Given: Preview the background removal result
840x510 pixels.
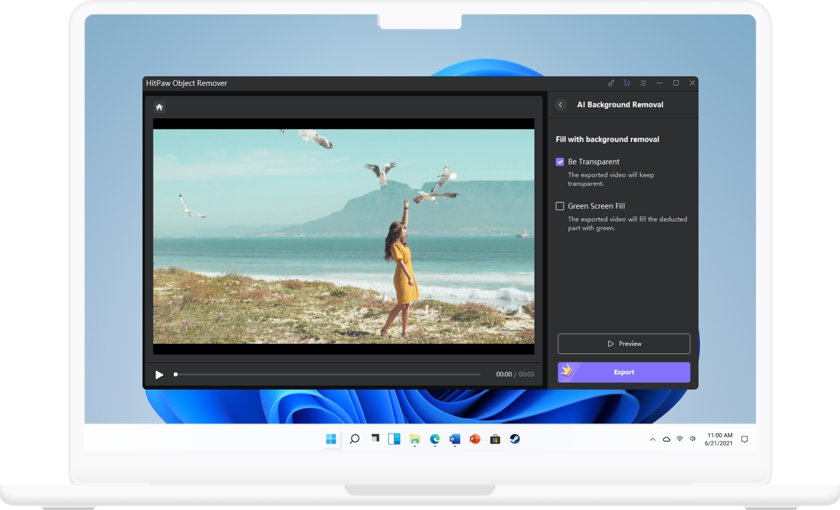Looking at the screenshot, I should pos(624,344).
